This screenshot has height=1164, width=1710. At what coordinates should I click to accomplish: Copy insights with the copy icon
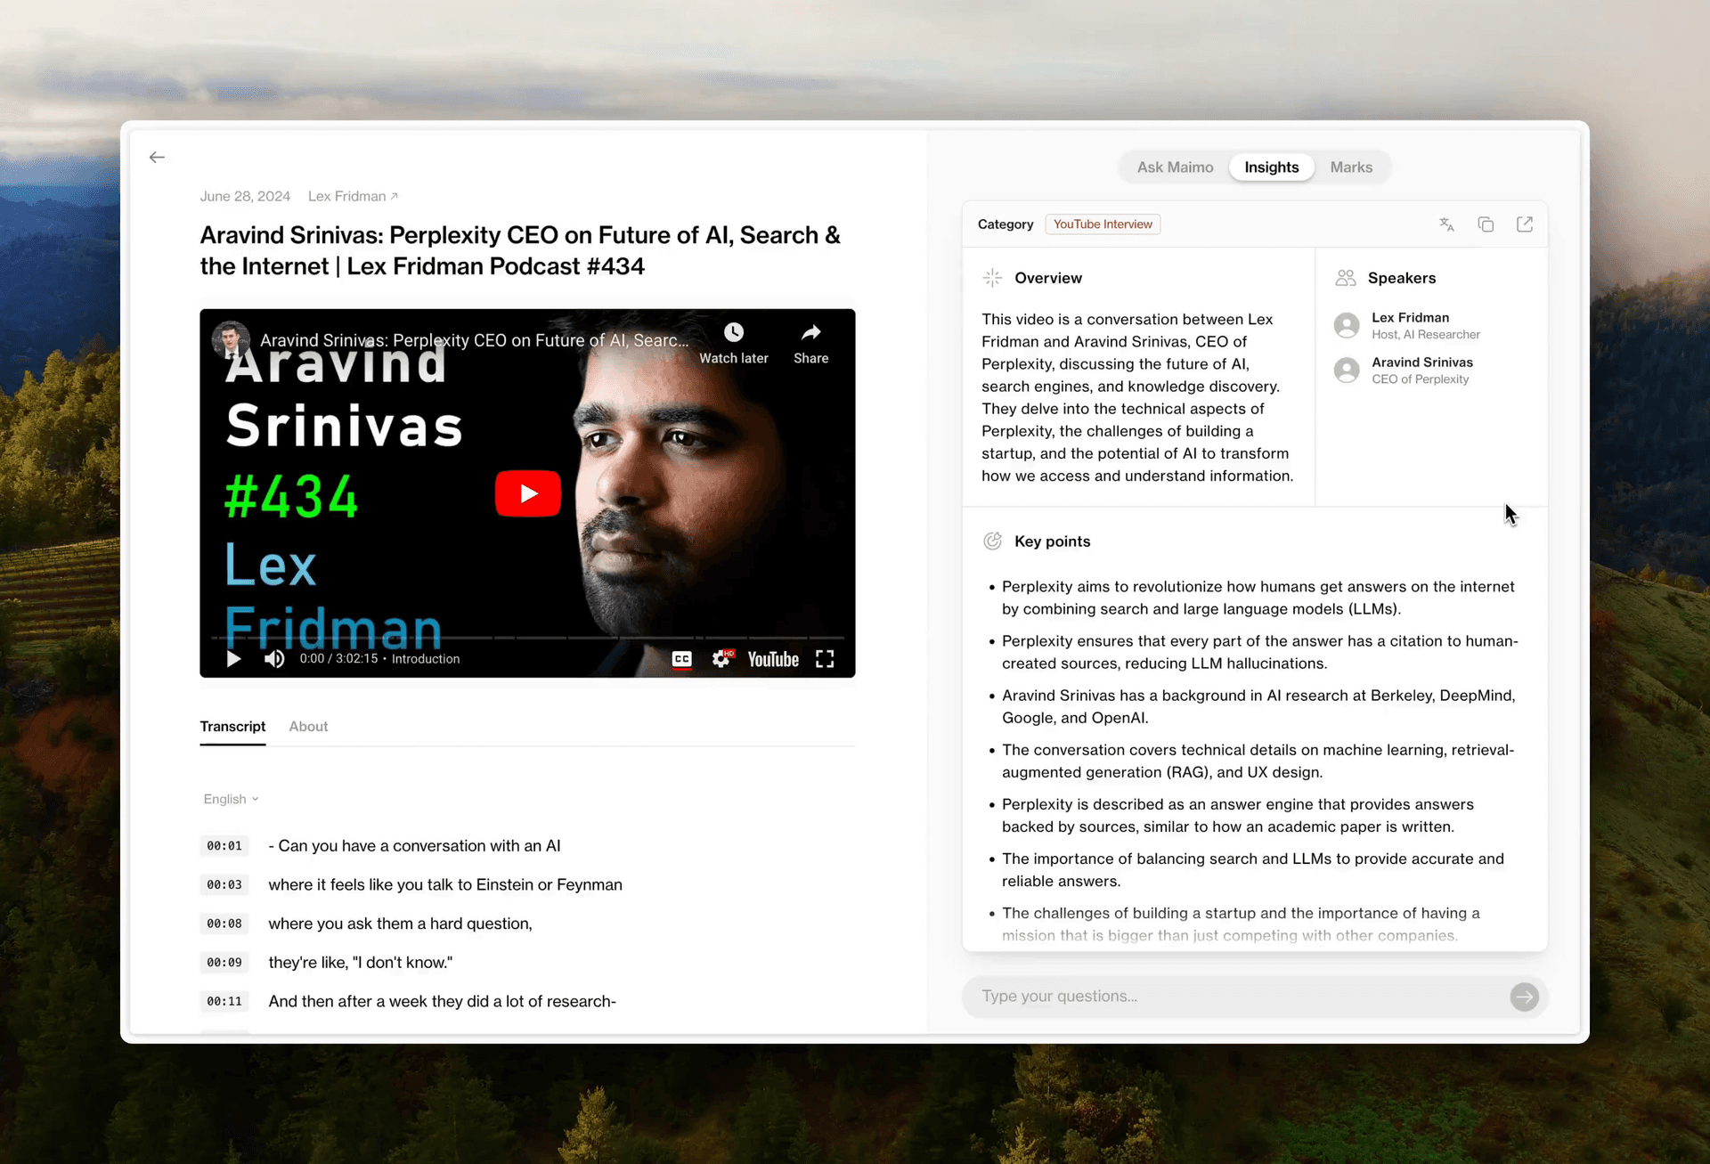point(1486,224)
